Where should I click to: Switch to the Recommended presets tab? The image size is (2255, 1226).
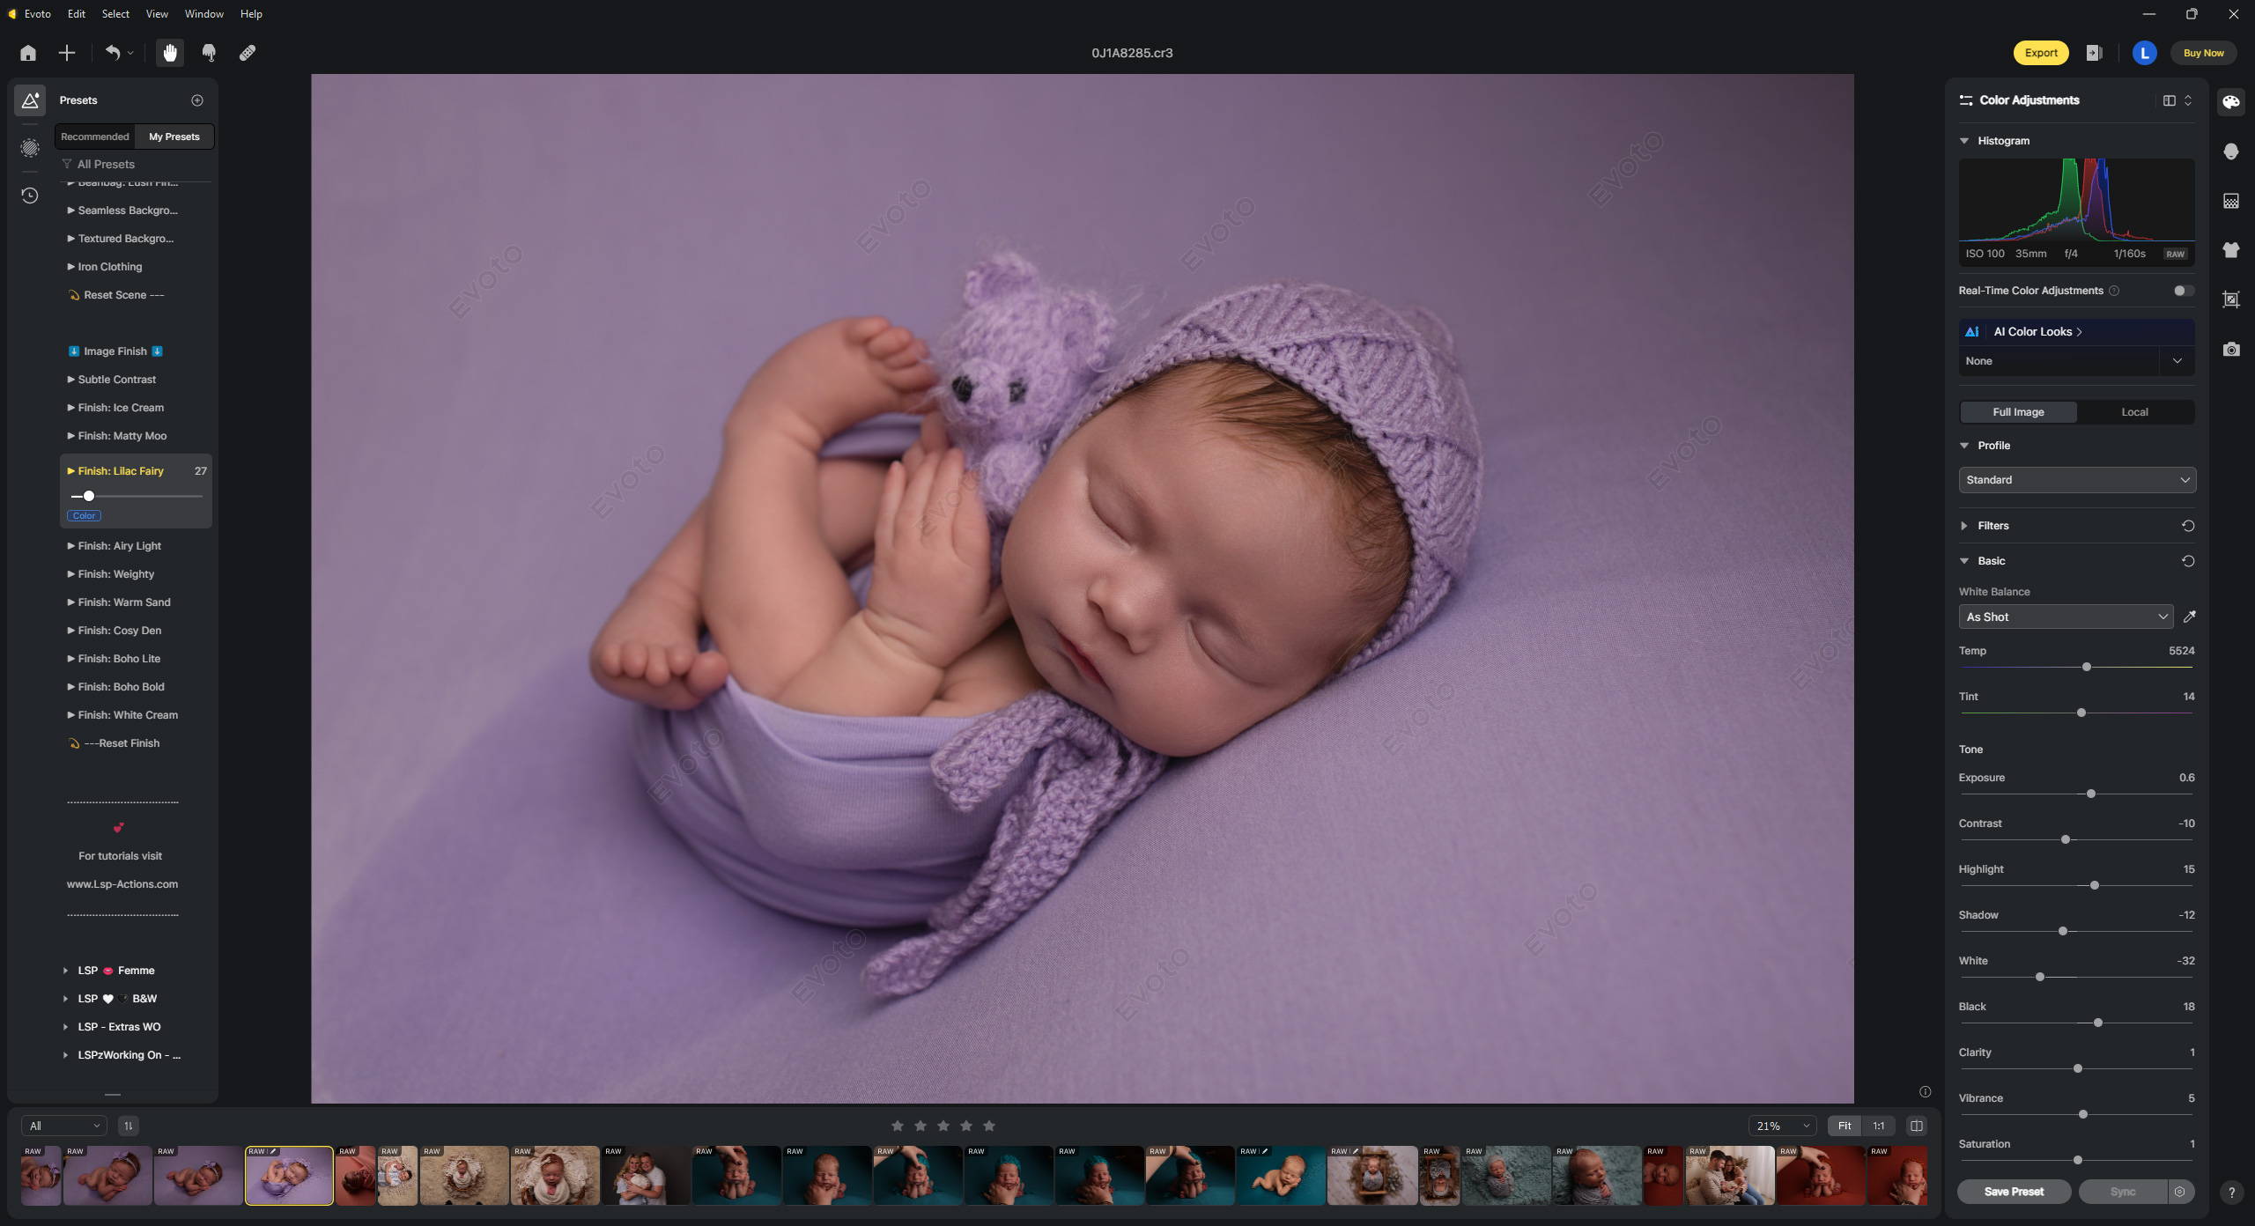[x=95, y=137]
